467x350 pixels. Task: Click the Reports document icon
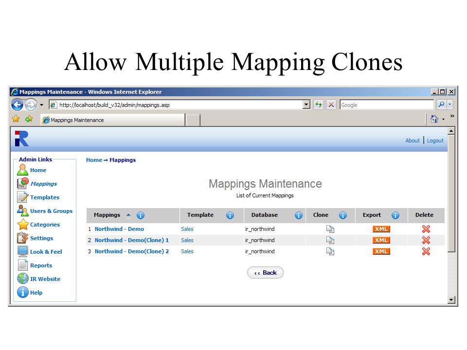tap(23, 265)
